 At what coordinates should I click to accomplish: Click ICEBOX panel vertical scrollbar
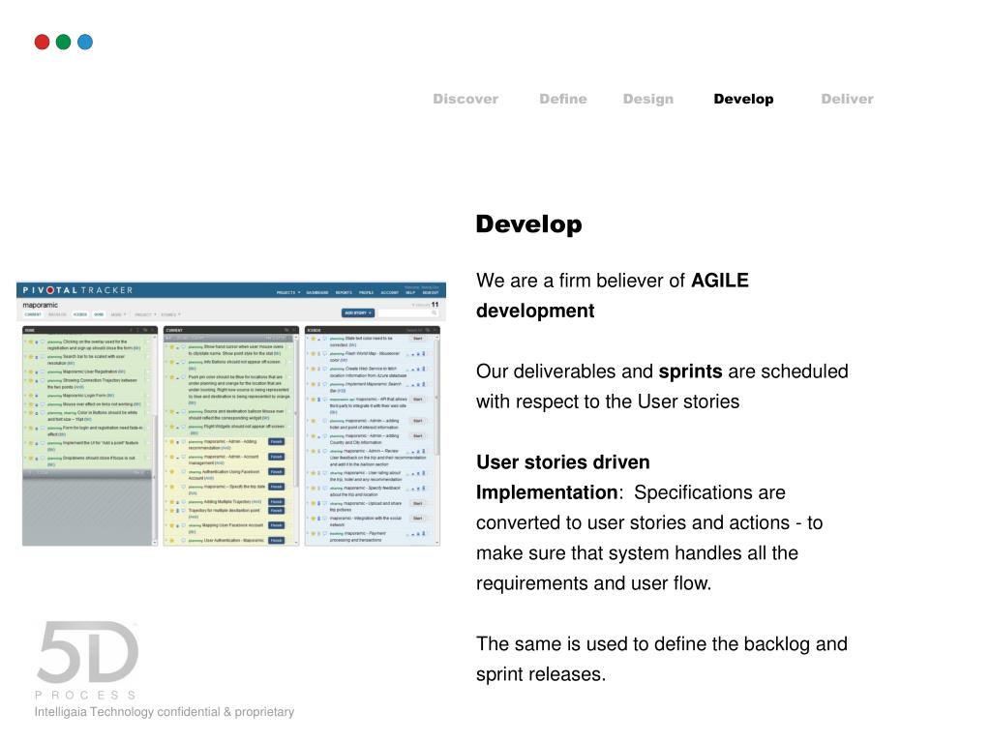436,439
